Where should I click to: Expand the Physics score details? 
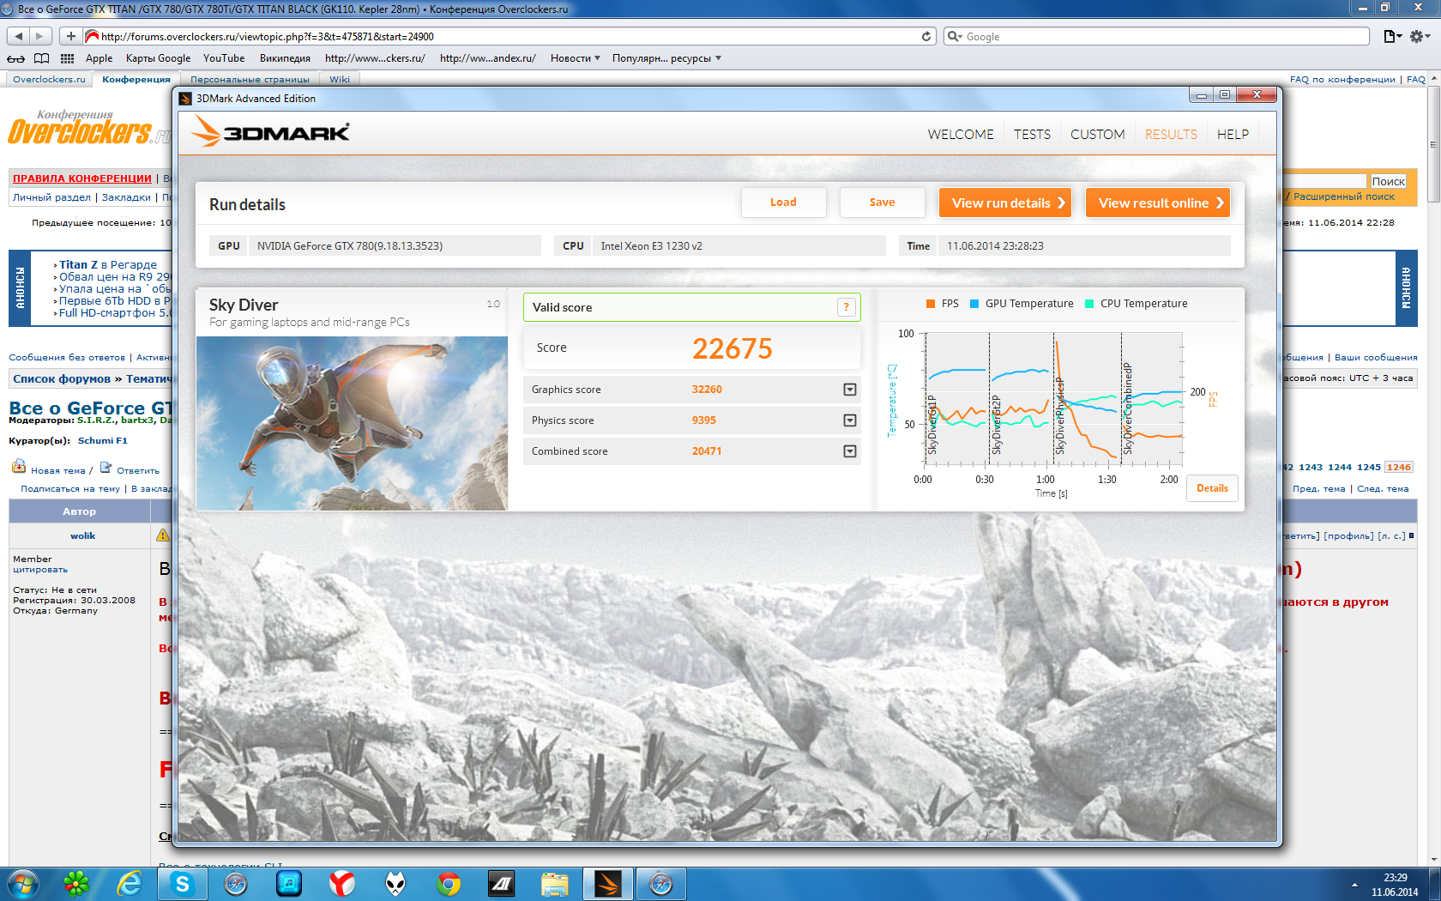tap(850, 420)
